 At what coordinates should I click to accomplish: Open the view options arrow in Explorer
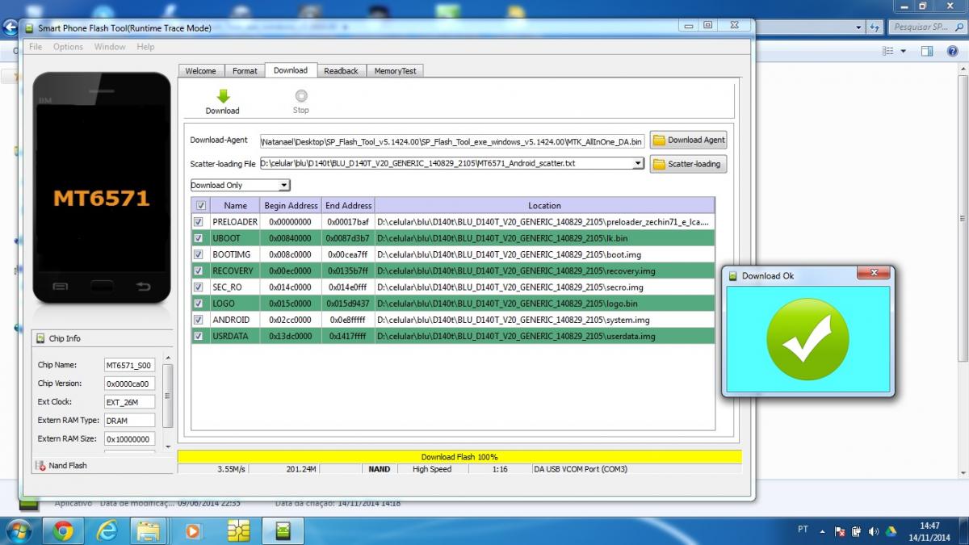[904, 51]
